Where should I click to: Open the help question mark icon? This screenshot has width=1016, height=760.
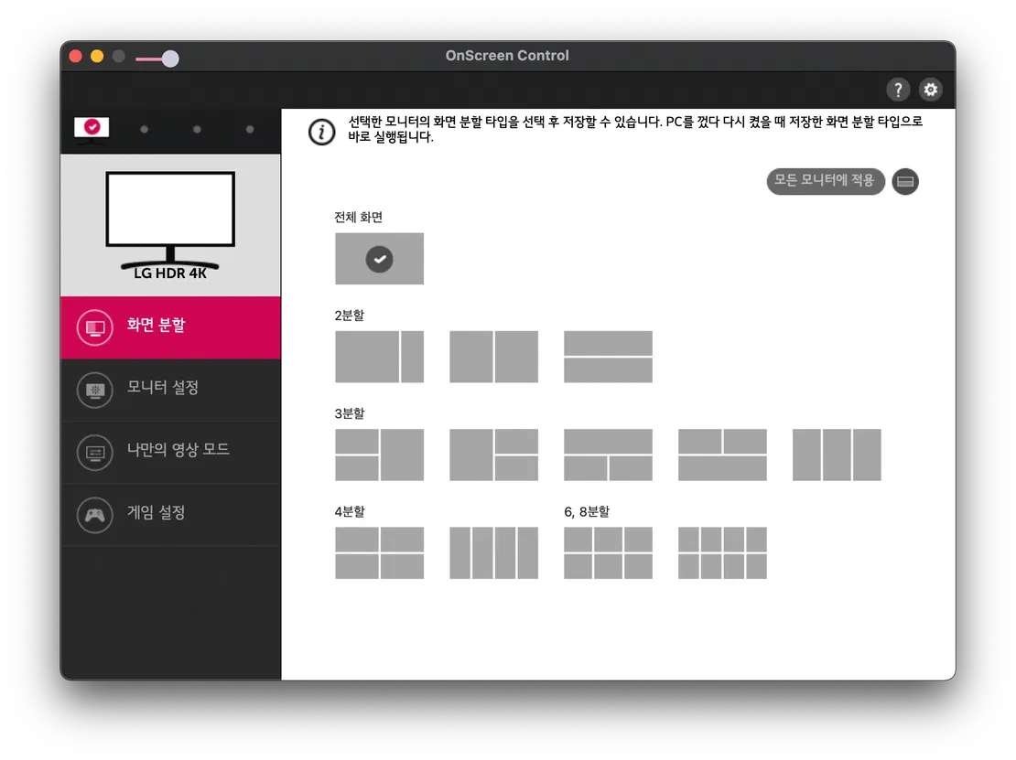(897, 90)
